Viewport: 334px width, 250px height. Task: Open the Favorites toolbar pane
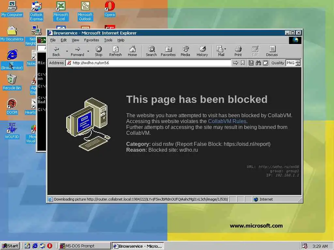point(168,51)
